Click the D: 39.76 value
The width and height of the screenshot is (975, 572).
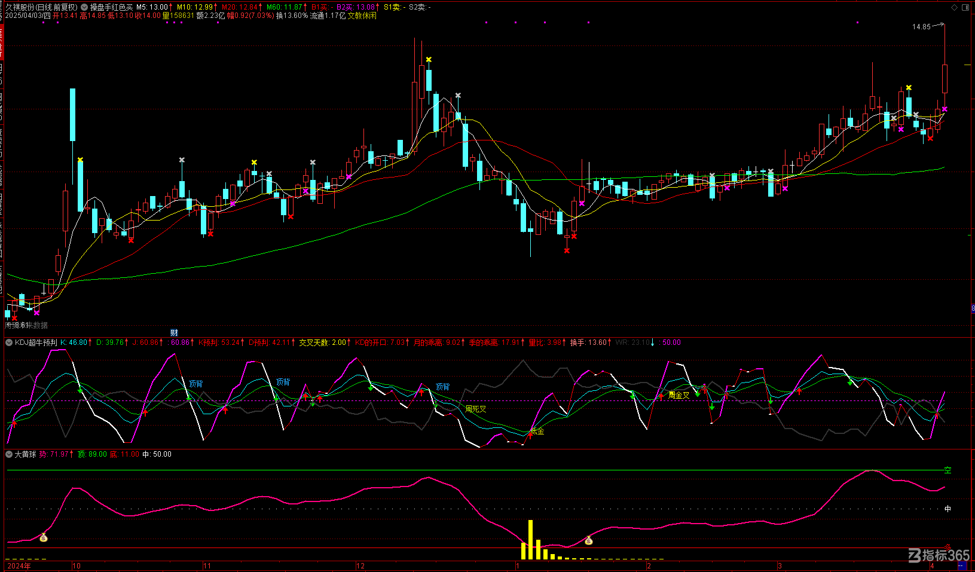tap(109, 342)
